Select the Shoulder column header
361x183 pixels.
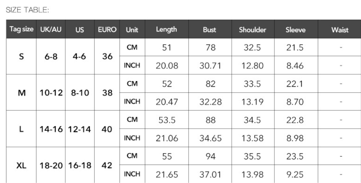pos(253,29)
